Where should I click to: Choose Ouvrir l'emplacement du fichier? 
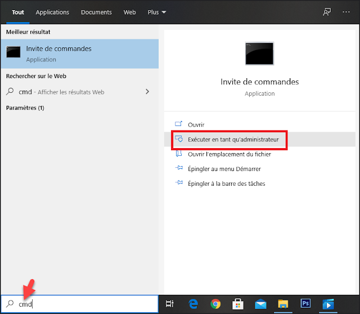pos(229,154)
